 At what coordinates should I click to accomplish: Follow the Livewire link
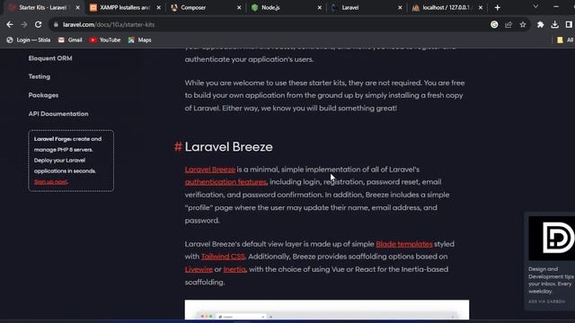pos(199,269)
